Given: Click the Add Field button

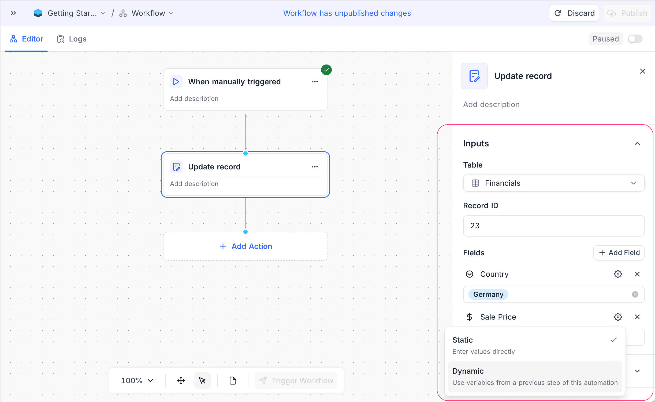Looking at the screenshot, I should [619, 252].
